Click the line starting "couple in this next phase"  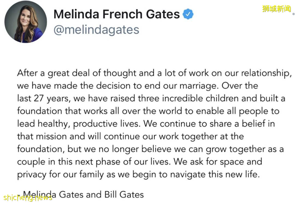click(139, 162)
